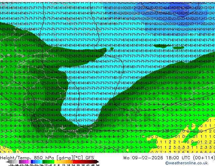Click the left arrow end of legend bar
Viewport: 215px width, 166px height.
pos(7,162)
